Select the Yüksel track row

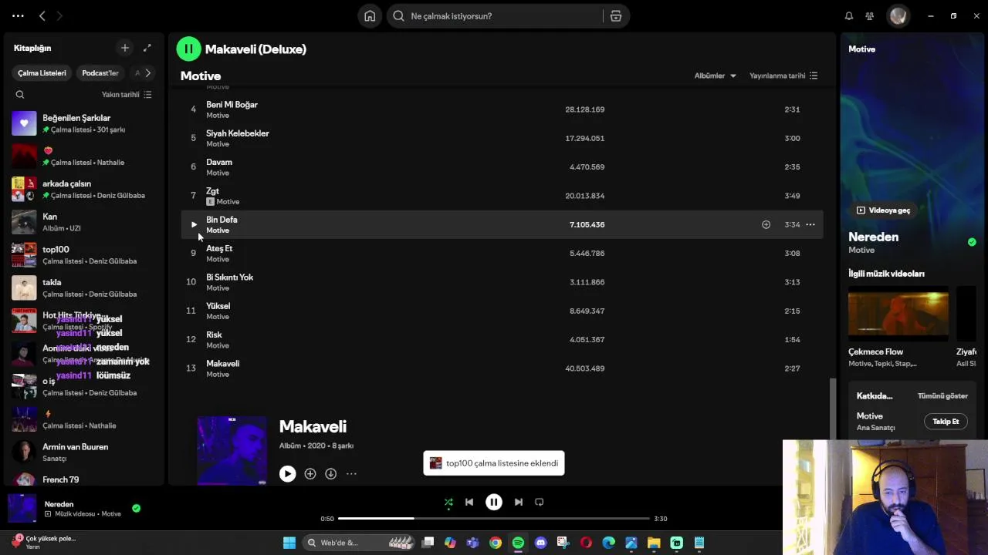[502, 311]
